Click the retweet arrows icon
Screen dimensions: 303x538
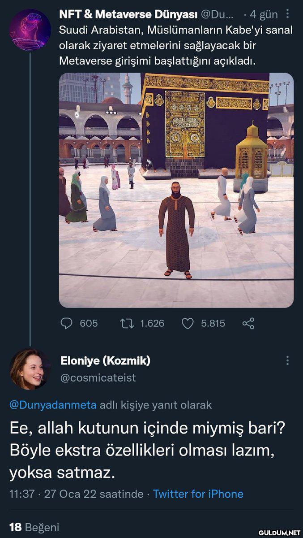127,323
